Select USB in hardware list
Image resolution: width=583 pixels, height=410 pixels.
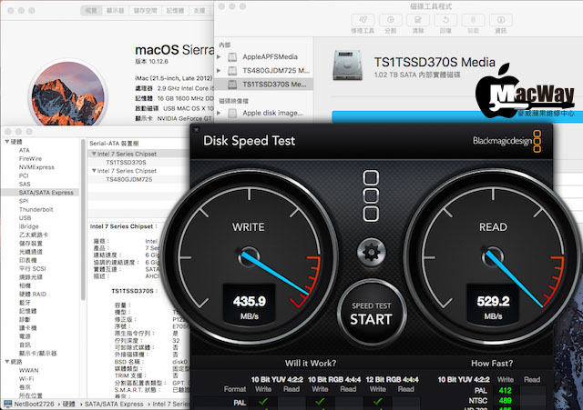pyautogui.click(x=25, y=218)
